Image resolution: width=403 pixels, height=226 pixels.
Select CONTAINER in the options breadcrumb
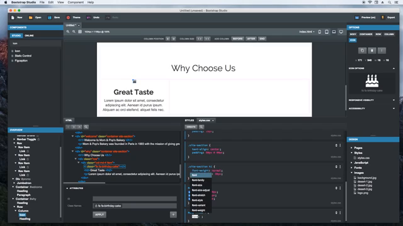point(366,34)
